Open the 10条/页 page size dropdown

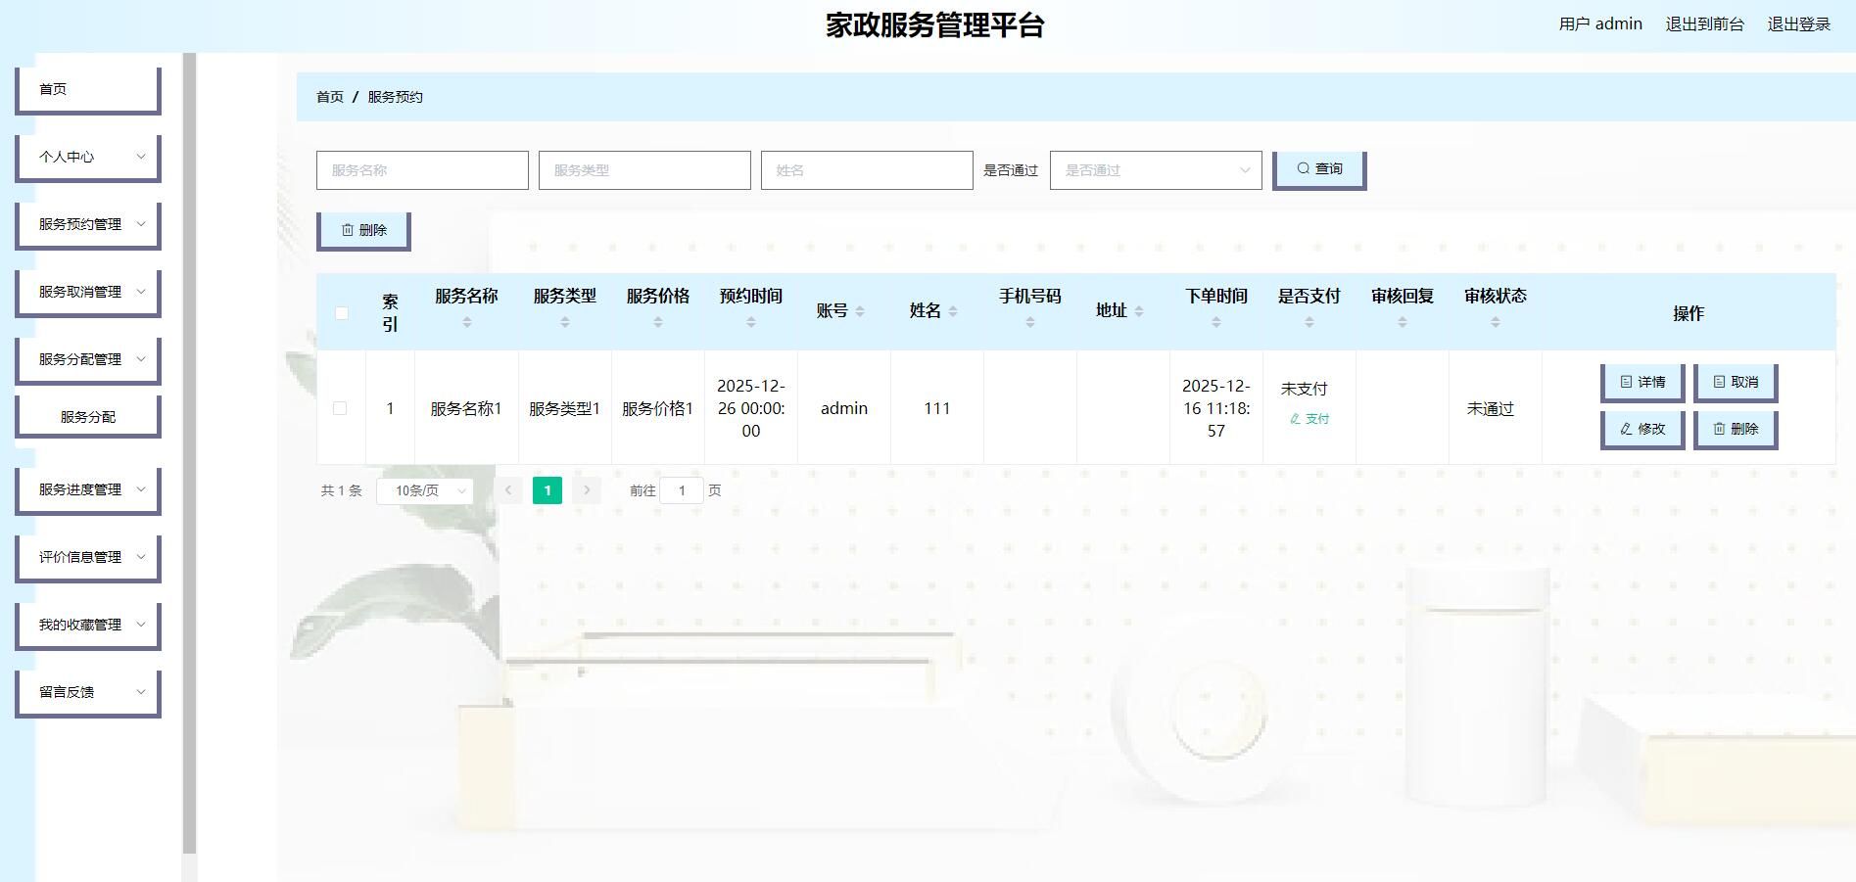[x=426, y=490]
